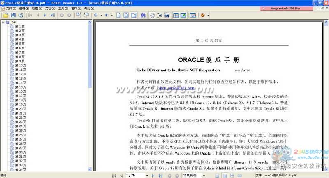The image size is (329, 178).
Task: Select the Hand tool
Action: pyautogui.click(x=152, y=15)
